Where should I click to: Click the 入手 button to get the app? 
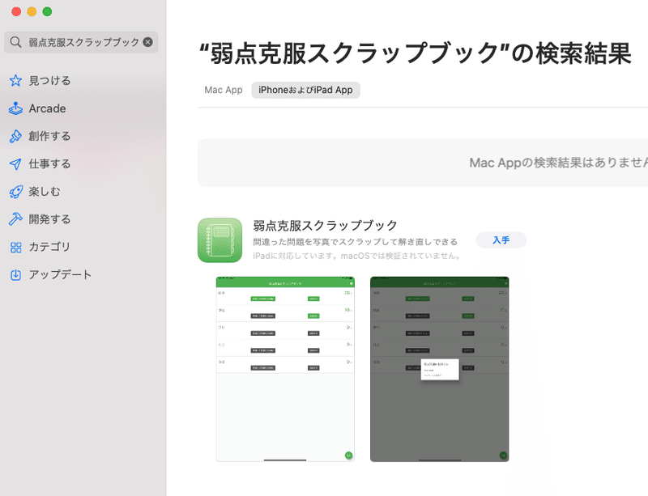click(501, 240)
